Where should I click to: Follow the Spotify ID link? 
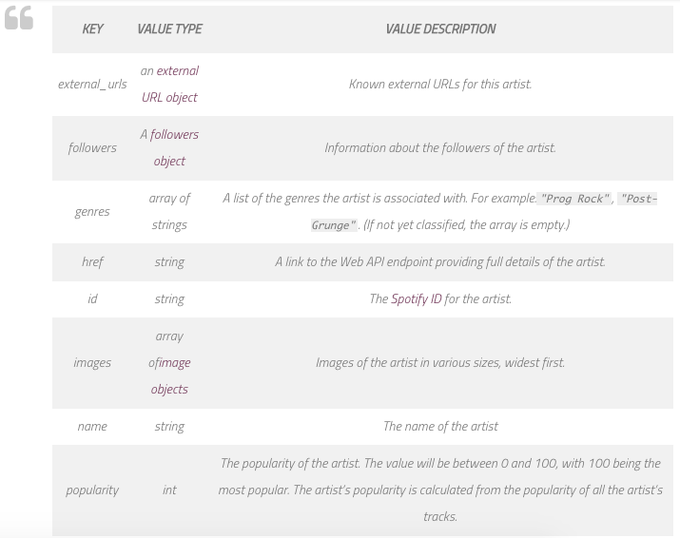(417, 298)
